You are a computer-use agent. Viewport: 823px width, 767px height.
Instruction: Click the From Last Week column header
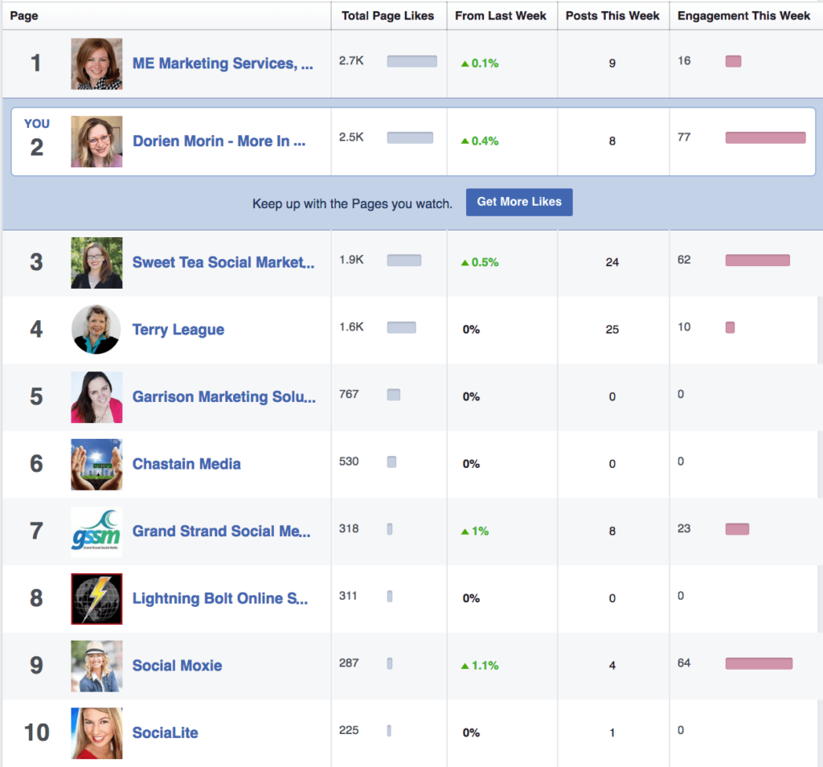pyautogui.click(x=501, y=16)
